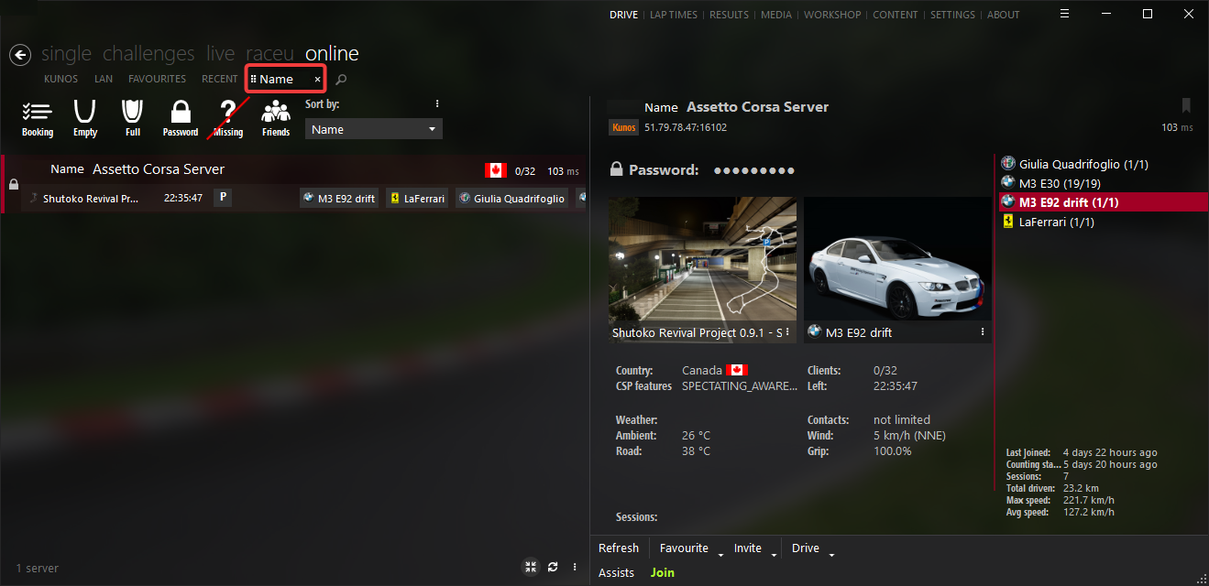The height and width of the screenshot is (586, 1209).
Task: Open bottom list three-dot options menu
Action: (x=575, y=567)
